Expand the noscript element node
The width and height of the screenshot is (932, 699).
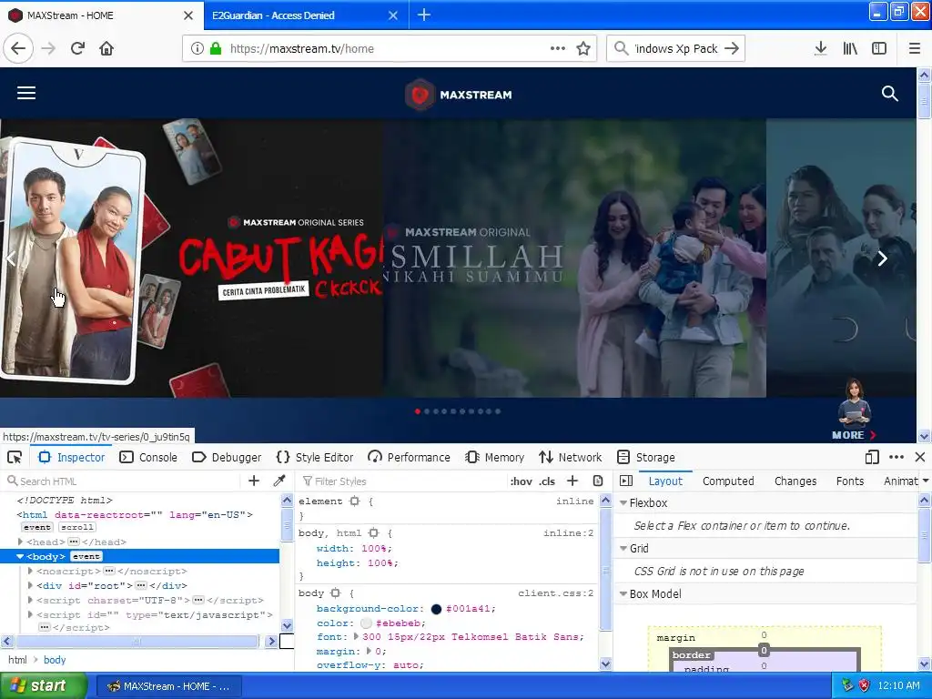[30, 571]
